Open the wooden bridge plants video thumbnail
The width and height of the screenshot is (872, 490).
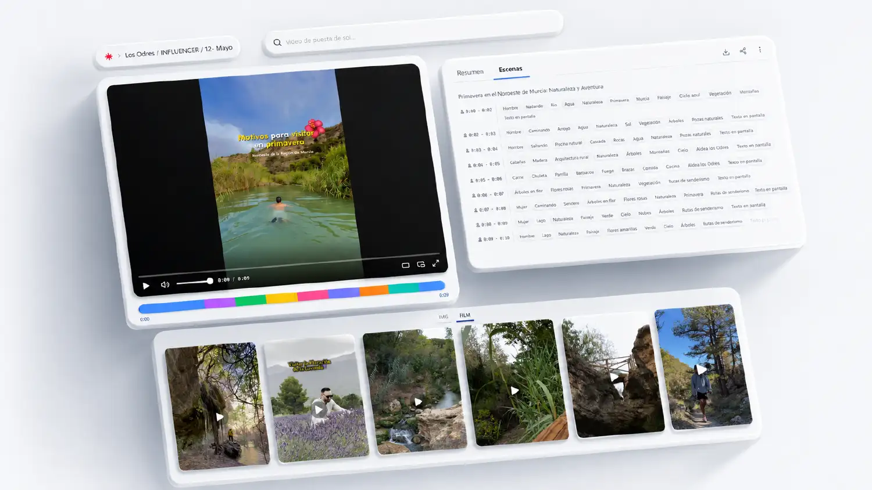pos(515,383)
